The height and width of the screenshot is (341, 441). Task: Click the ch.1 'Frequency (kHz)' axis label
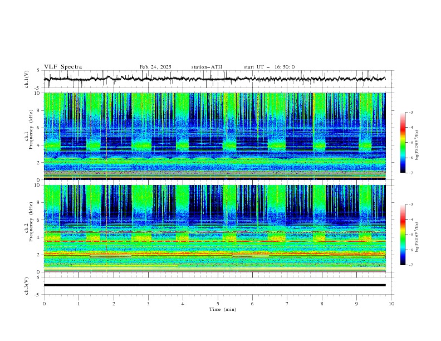click(31, 130)
